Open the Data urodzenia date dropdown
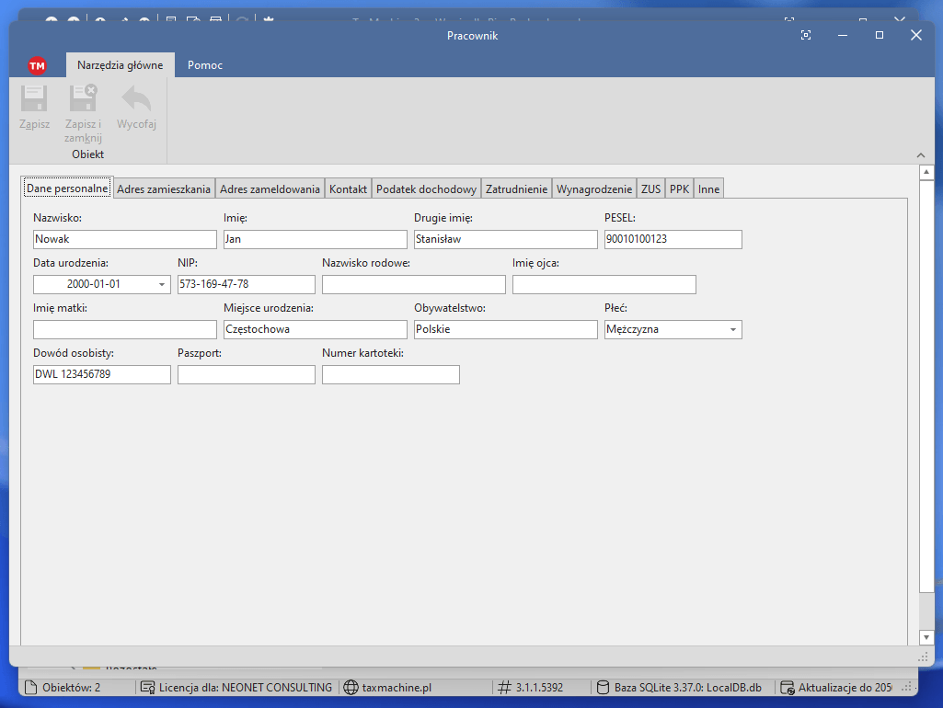 [x=162, y=285]
